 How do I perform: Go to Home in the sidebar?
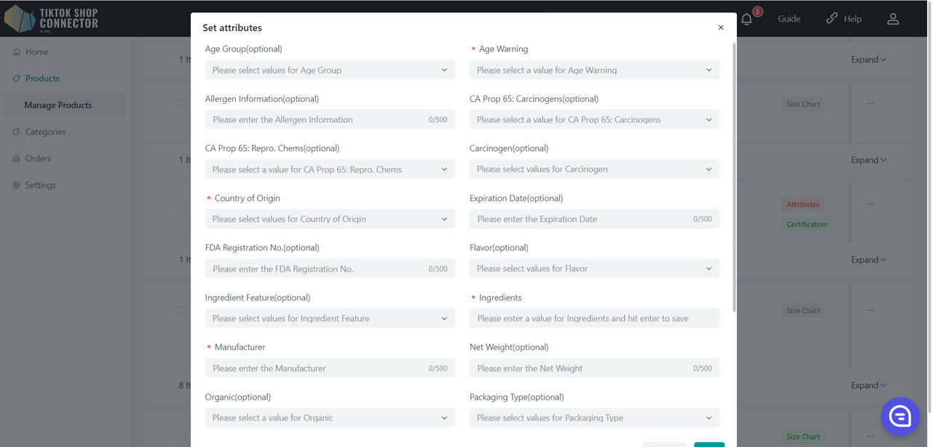point(36,52)
